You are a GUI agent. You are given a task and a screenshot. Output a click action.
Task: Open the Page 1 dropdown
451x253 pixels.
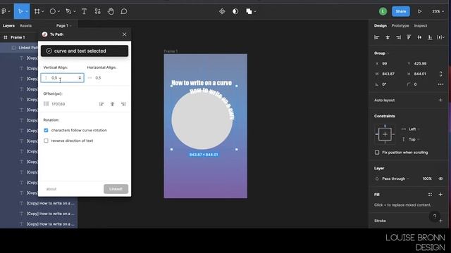64,25
